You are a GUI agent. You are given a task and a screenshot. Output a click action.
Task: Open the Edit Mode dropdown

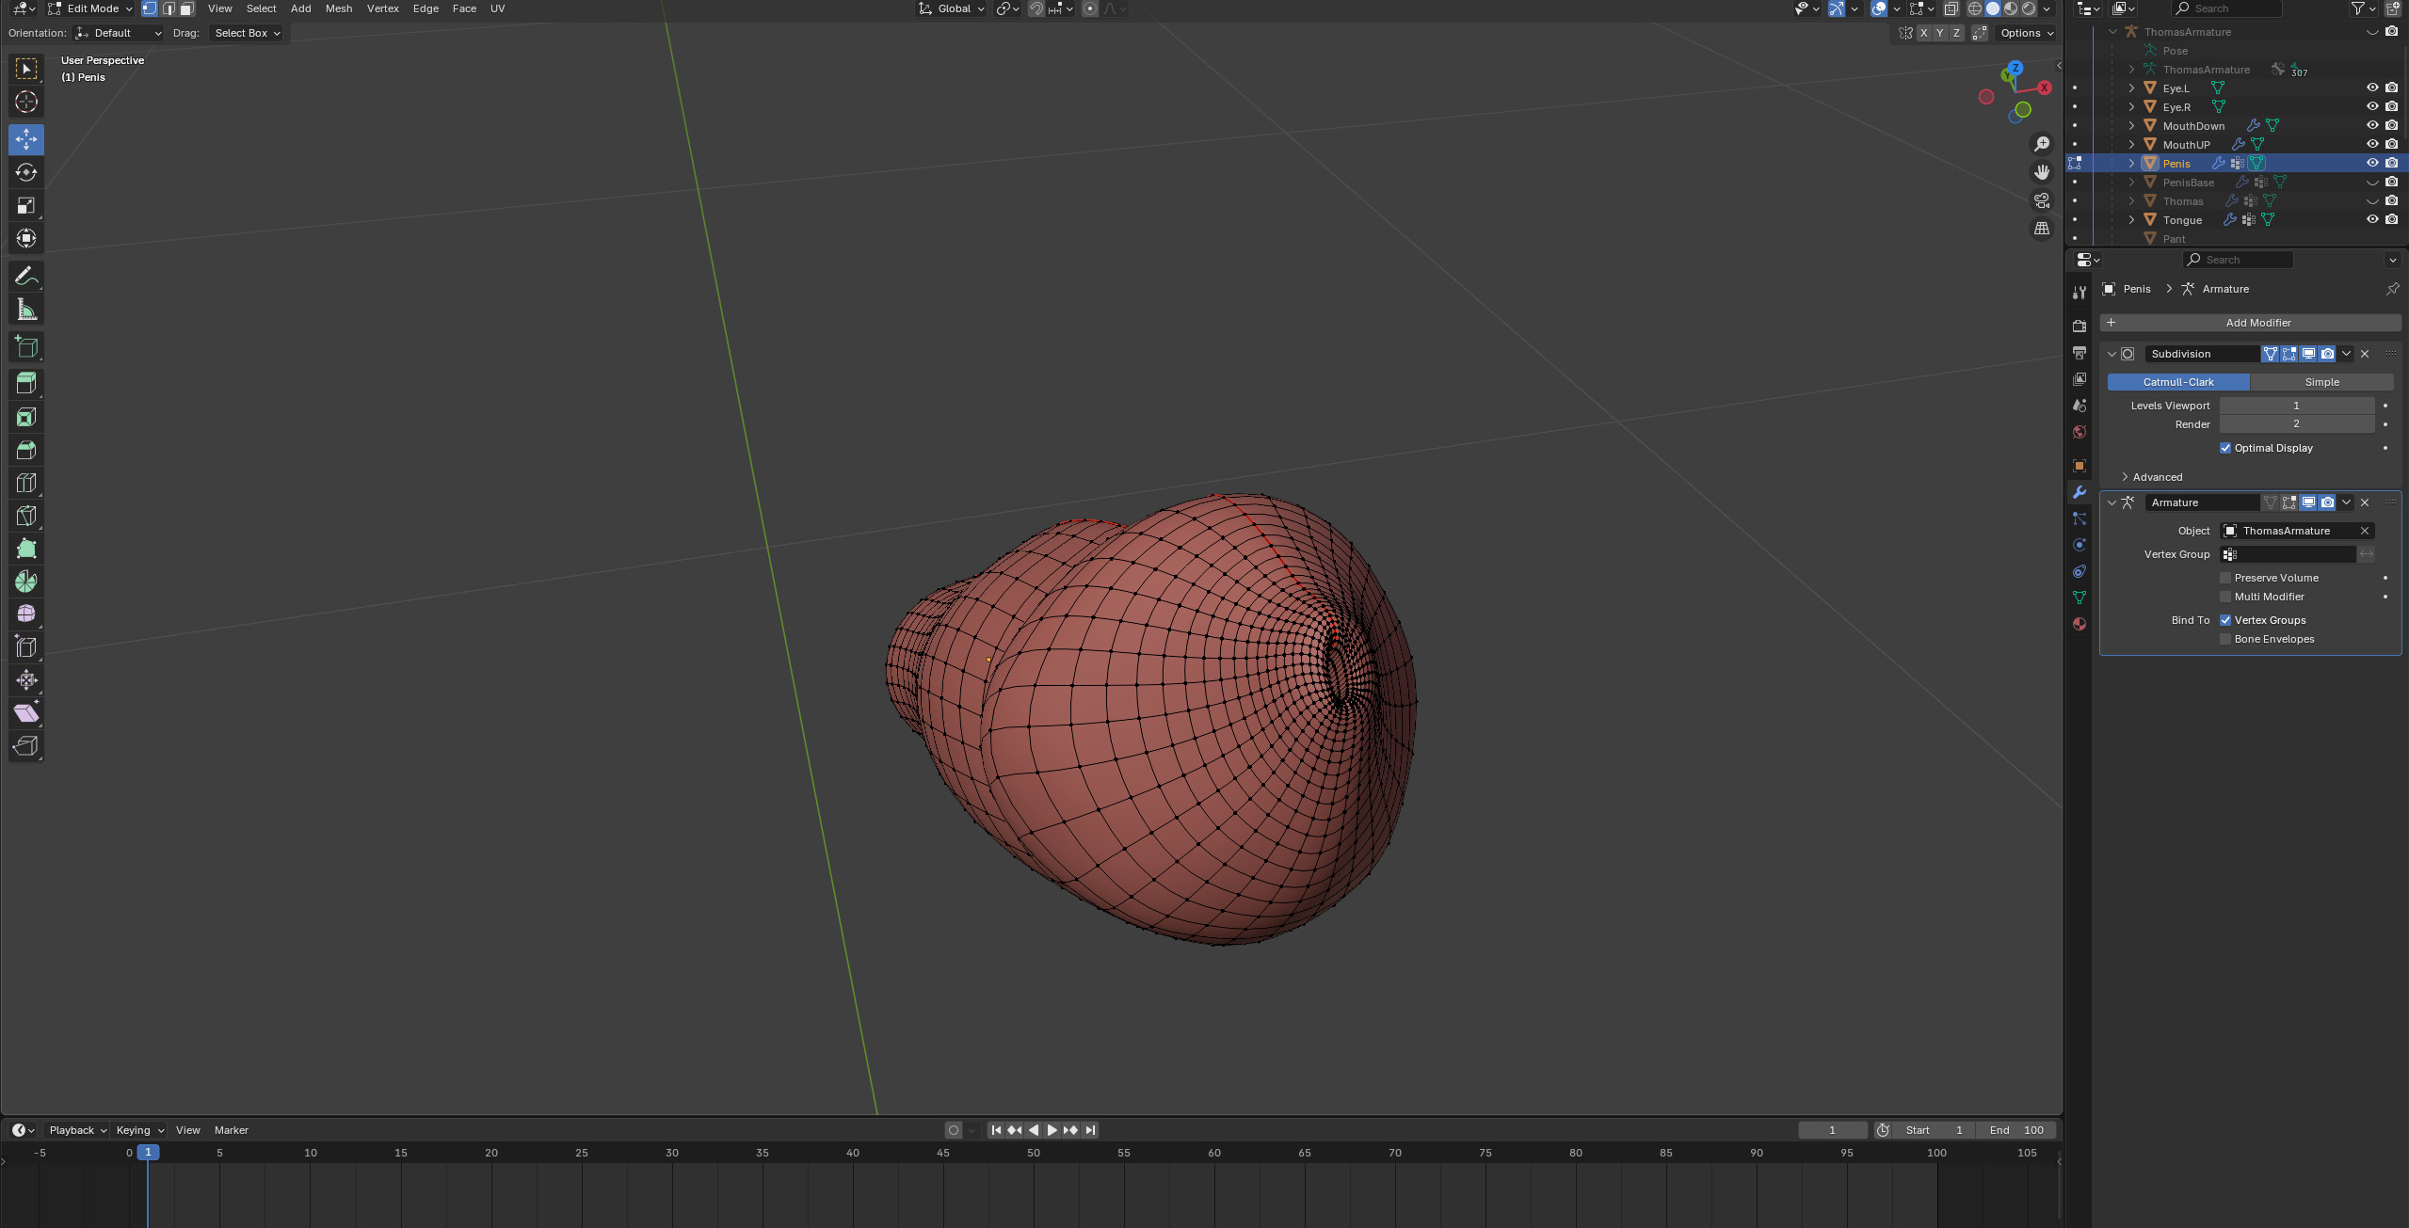pos(90,8)
